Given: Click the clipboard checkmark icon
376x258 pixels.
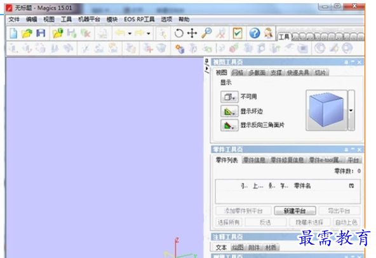Looking at the screenshot, I should click(x=238, y=33).
